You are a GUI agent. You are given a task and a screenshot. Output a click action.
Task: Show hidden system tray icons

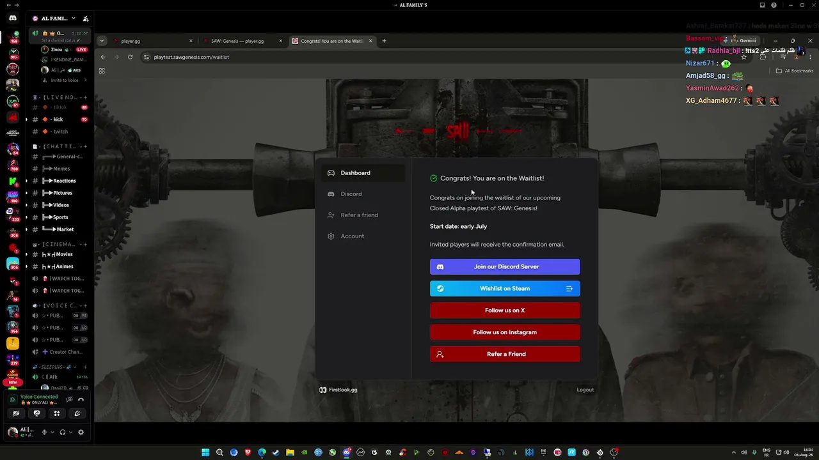click(733, 452)
